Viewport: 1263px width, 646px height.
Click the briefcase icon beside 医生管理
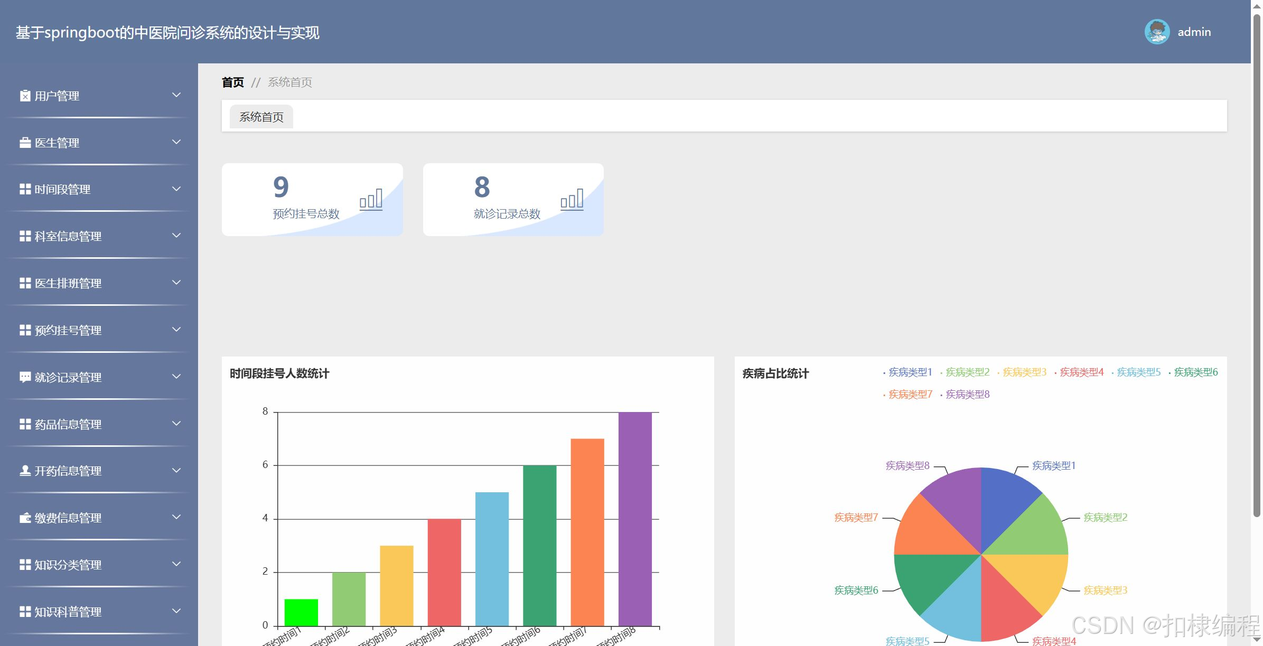click(x=25, y=143)
